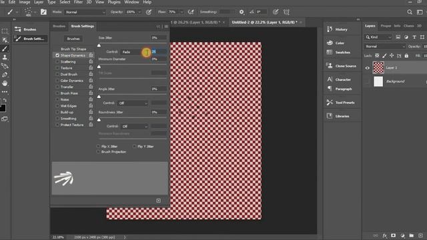Switch to Untitled-2 document tab

click(264, 22)
